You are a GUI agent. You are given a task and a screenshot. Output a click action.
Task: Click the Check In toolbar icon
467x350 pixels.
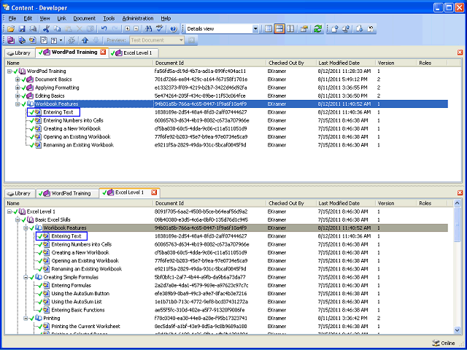tap(335, 29)
